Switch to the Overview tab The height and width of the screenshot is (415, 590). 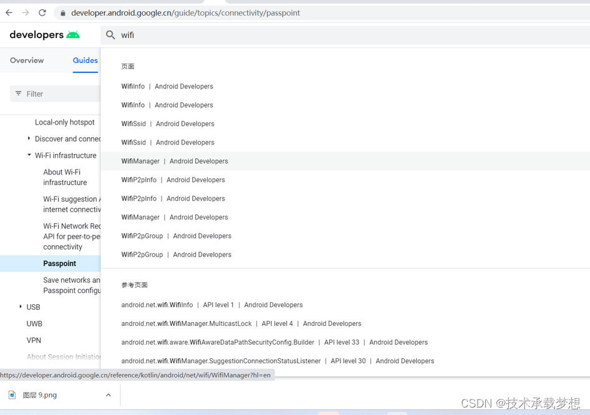(27, 60)
